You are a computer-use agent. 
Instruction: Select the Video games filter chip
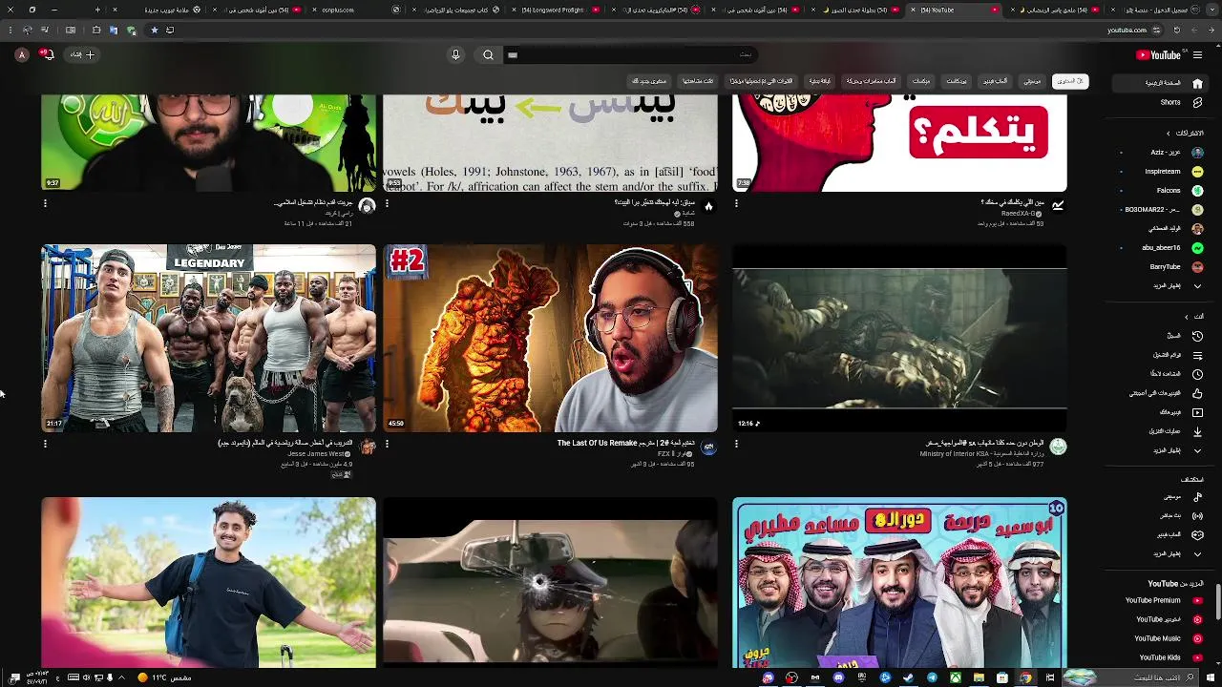click(x=995, y=81)
